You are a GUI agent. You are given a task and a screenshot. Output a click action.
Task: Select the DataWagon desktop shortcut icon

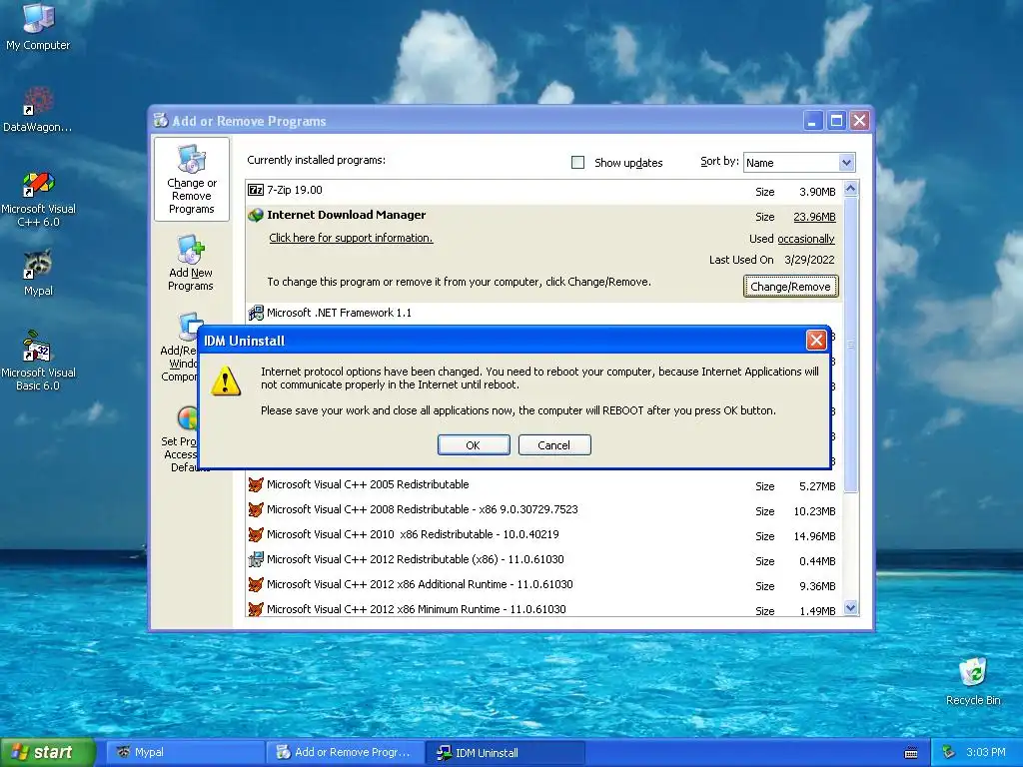[38, 108]
